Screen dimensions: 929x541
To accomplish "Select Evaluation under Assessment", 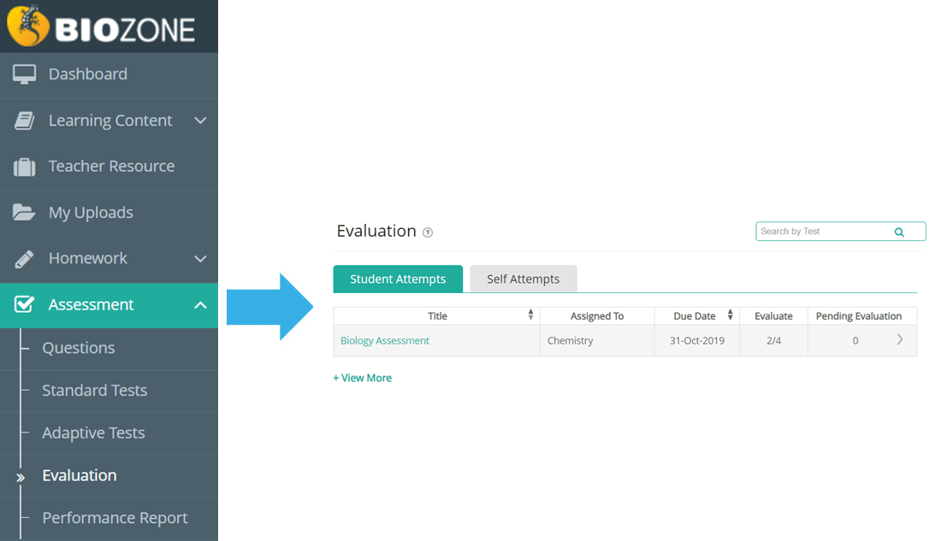I will pyautogui.click(x=80, y=475).
